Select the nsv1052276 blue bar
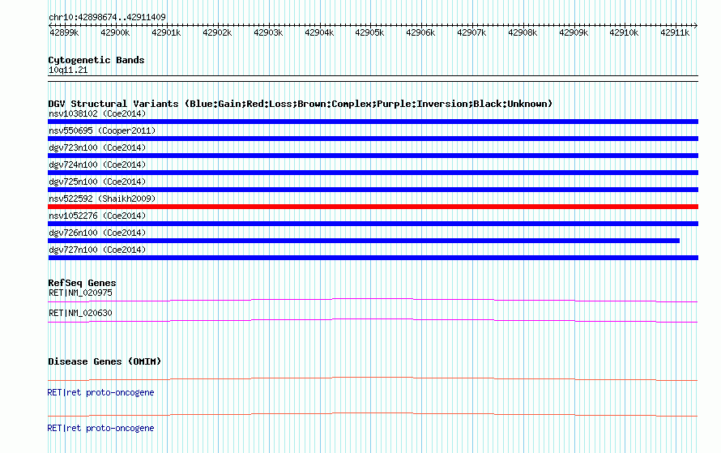Image resolution: width=721 pixels, height=453 pixels. tap(373, 224)
